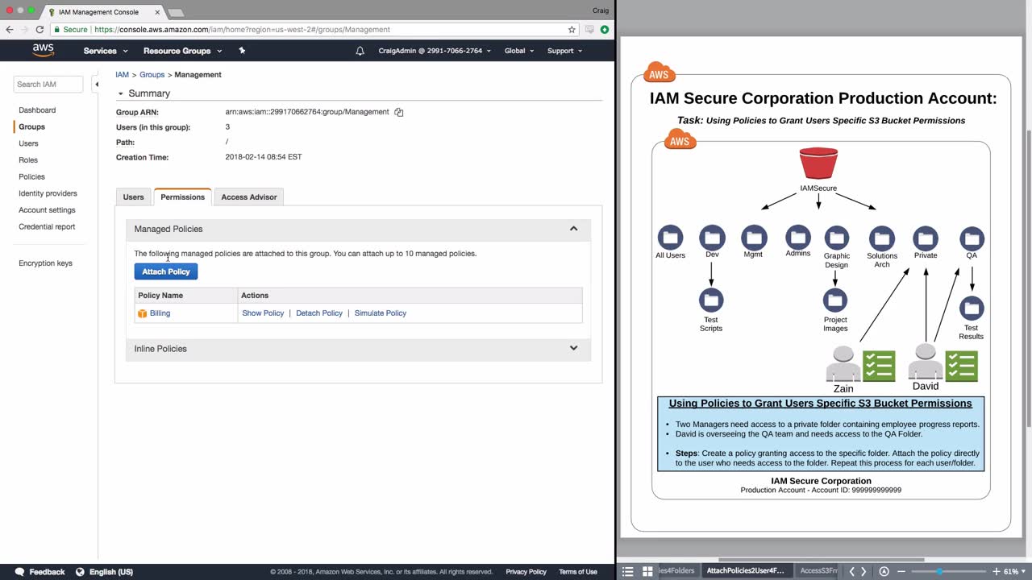Open the CraigAdmin account dropdown
This screenshot has width=1032, height=580.
(x=434, y=51)
